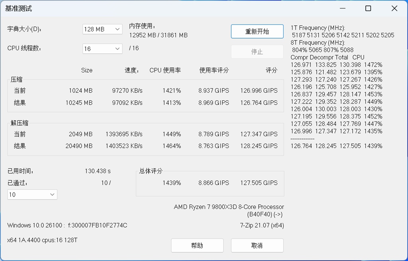Image resolution: width=408 pixels, height=261 pixels.
Task: Click the greyed-out 停止 stop button
Action: tap(257, 52)
